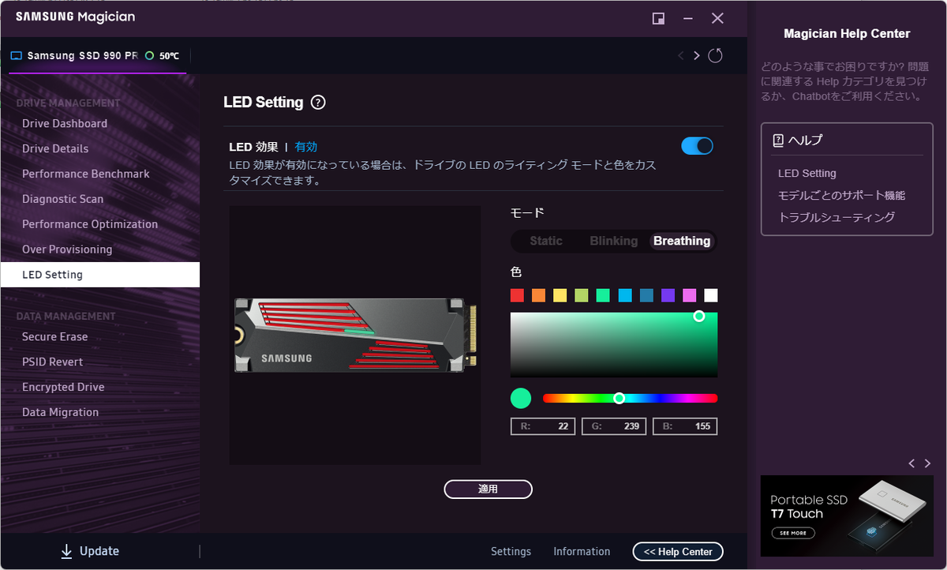Click the drive icon in the Samsung SSD 990 tab
Screen dimensions: 947x570
[x=16, y=56]
